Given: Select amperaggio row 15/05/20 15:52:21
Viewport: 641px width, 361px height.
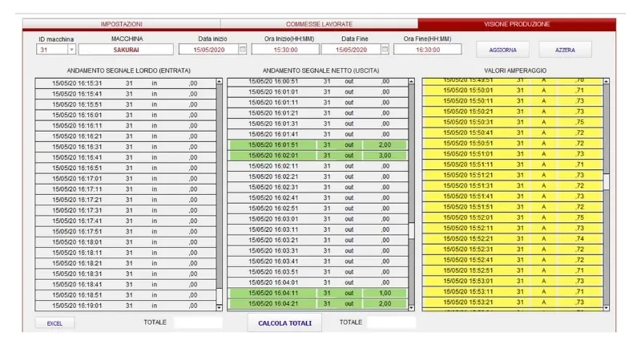Looking at the screenshot, I should 513,238.
